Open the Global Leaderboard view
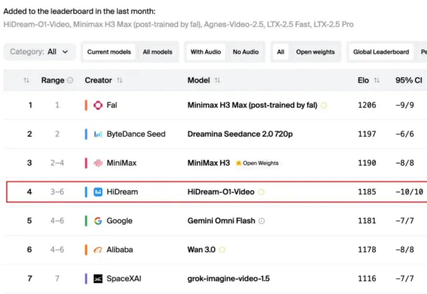 [381, 52]
